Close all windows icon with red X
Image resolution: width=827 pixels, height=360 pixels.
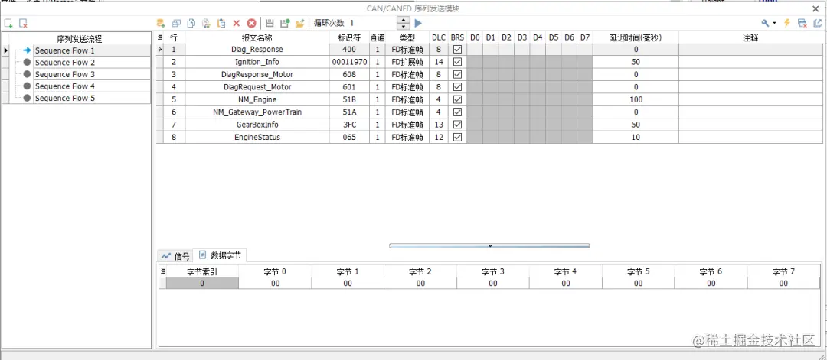click(802, 23)
